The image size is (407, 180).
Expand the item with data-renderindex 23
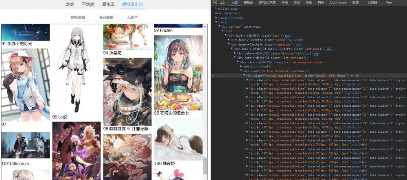pos(247,115)
